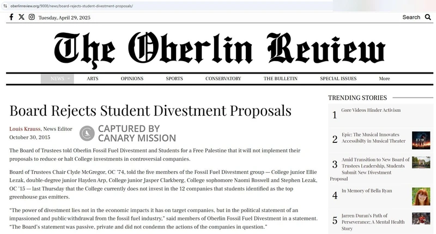
Task: Open author Louis Krauss profile link
Action: pyautogui.click(x=25, y=129)
